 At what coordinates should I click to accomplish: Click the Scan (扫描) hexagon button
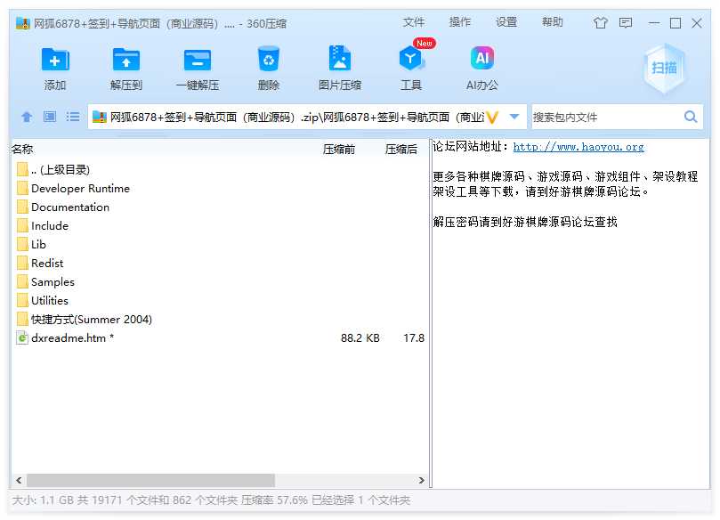[x=664, y=68]
